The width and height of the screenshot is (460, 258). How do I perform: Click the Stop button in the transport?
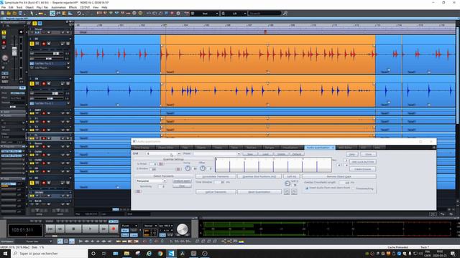tap(73, 229)
